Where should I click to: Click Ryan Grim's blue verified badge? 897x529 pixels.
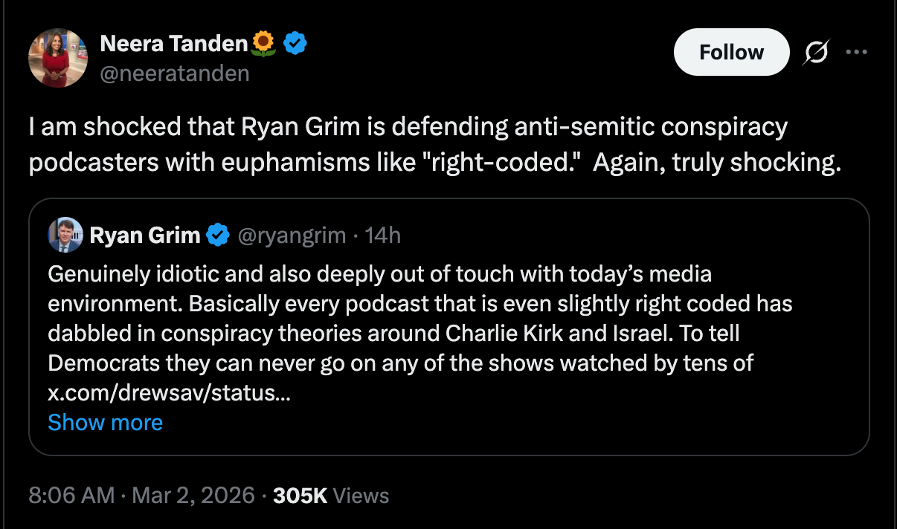(217, 236)
